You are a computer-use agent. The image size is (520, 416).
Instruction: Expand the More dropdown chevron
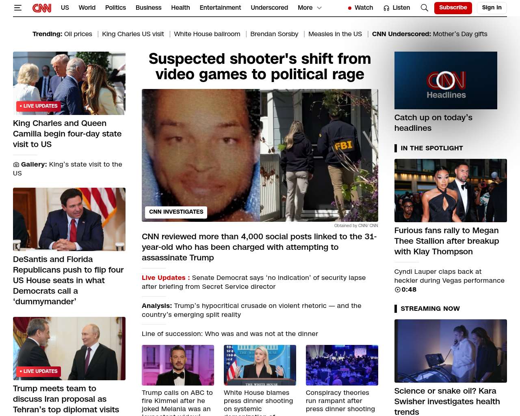click(x=319, y=8)
